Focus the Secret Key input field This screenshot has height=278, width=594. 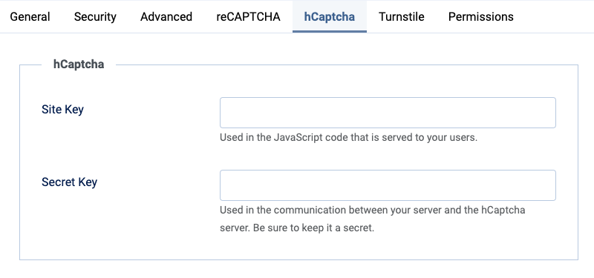(x=388, y=185)
